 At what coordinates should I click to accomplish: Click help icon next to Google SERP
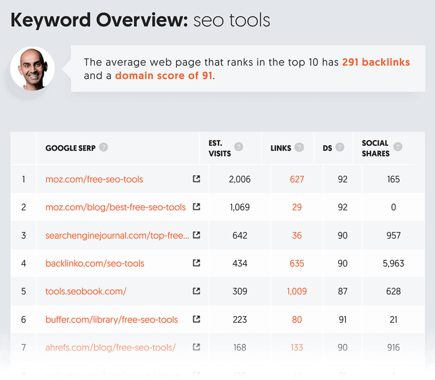coord(104,147)
